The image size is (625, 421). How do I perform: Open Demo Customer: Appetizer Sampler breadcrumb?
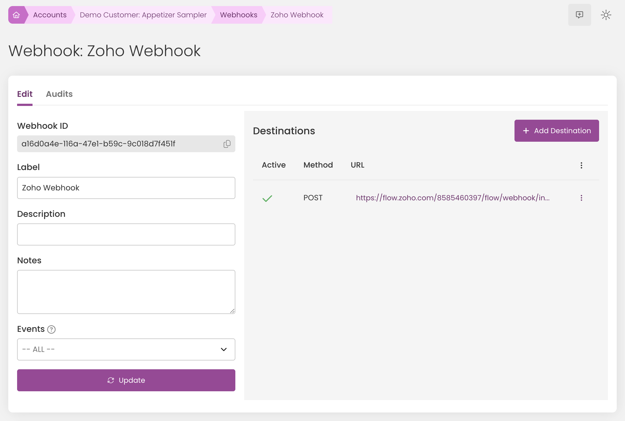coord(143,15)
